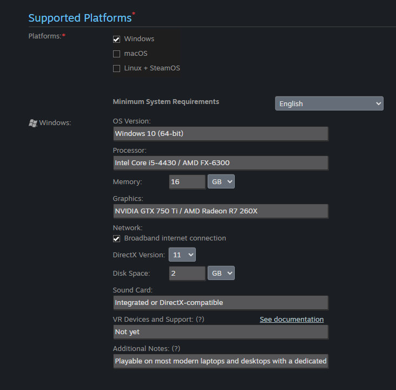Uncheck the Windows platform checkbox

116,39
